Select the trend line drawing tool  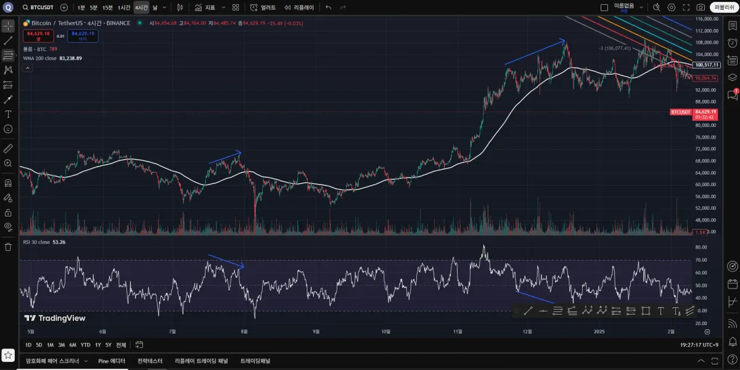coord(8,40)
